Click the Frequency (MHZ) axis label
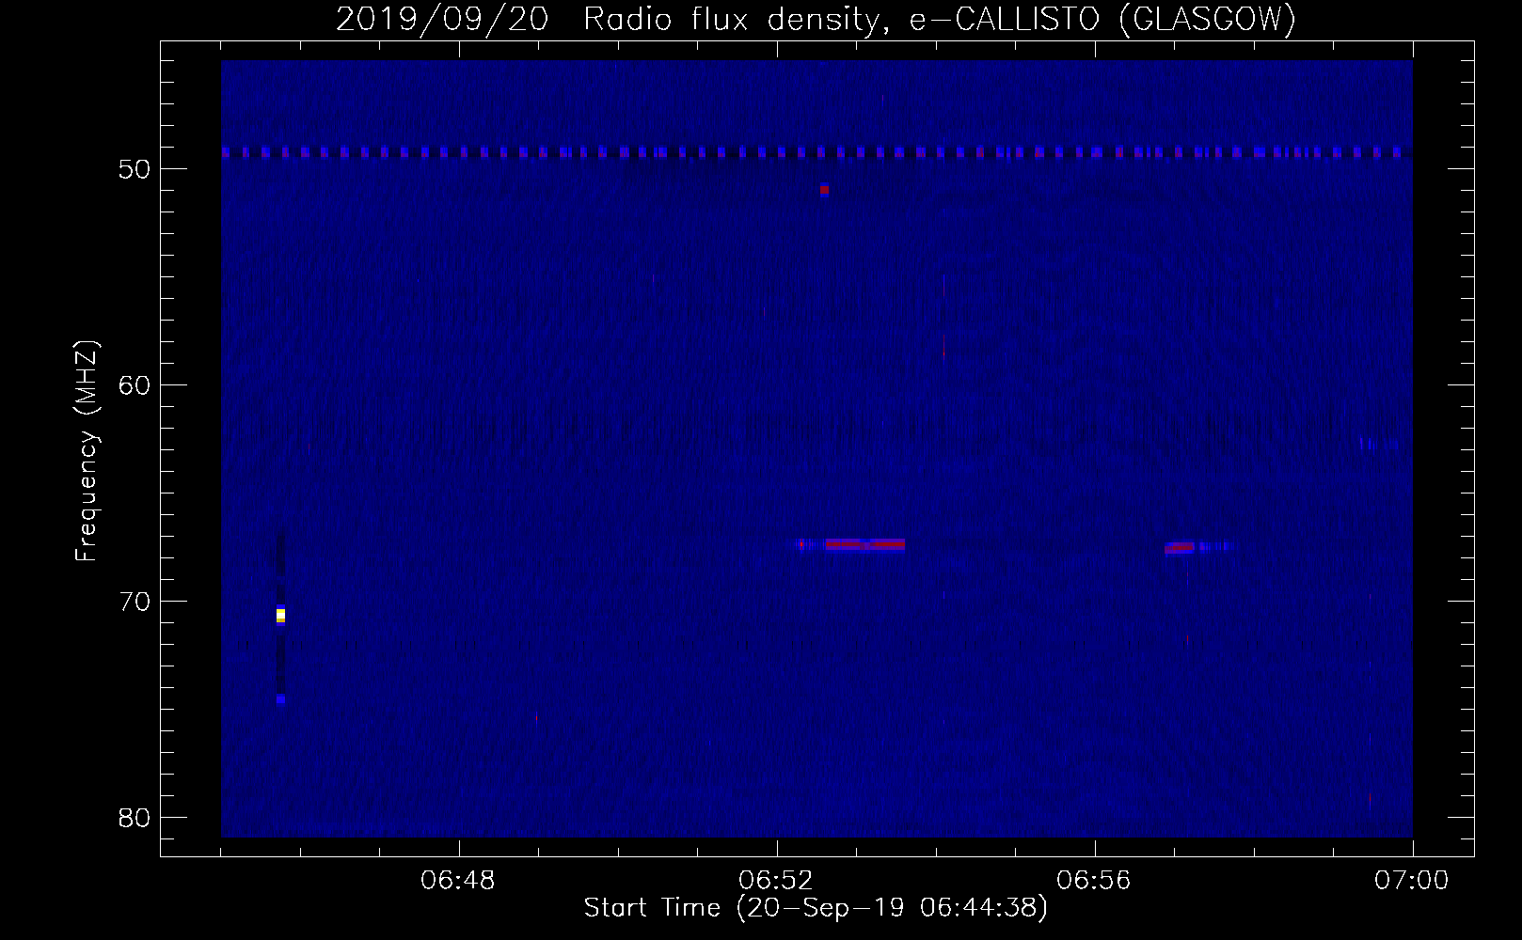 [87, 451]
